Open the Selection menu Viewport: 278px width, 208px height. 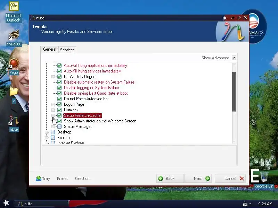82,179
